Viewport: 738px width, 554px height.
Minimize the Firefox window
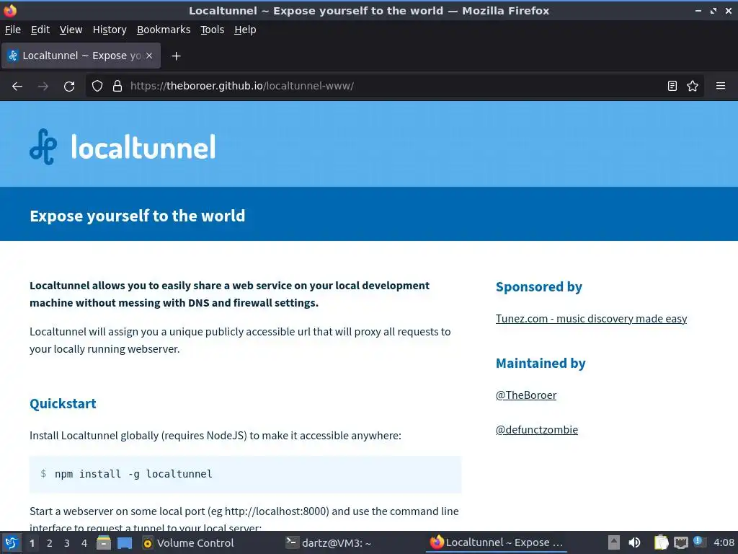click(698, 10)
